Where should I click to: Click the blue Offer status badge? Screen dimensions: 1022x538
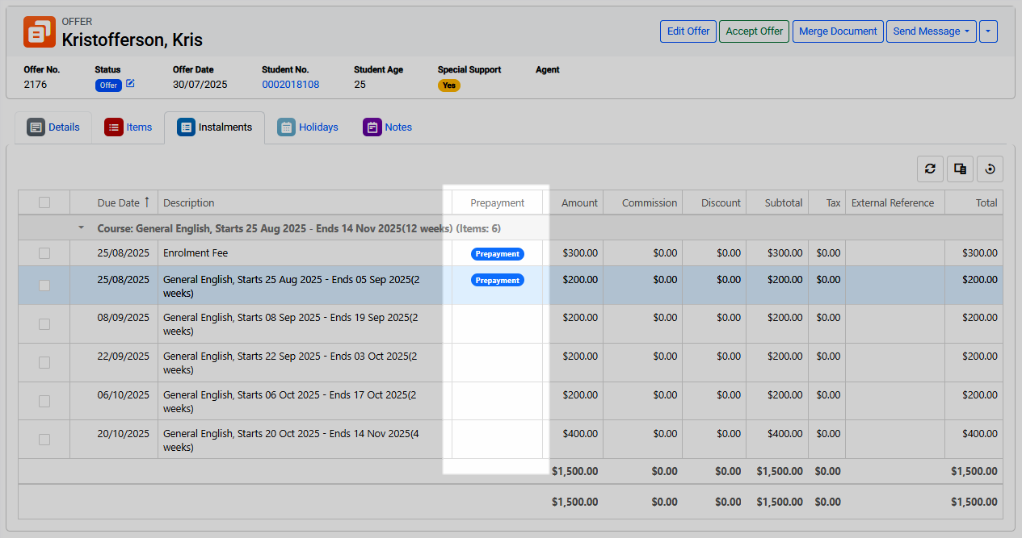108,85
